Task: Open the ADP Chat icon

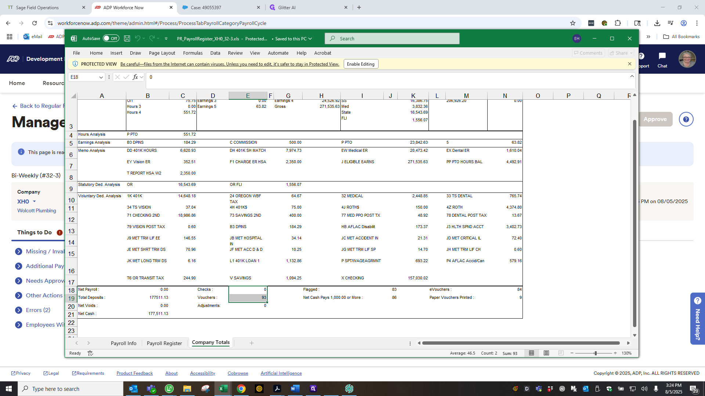Action: (662, 60)
